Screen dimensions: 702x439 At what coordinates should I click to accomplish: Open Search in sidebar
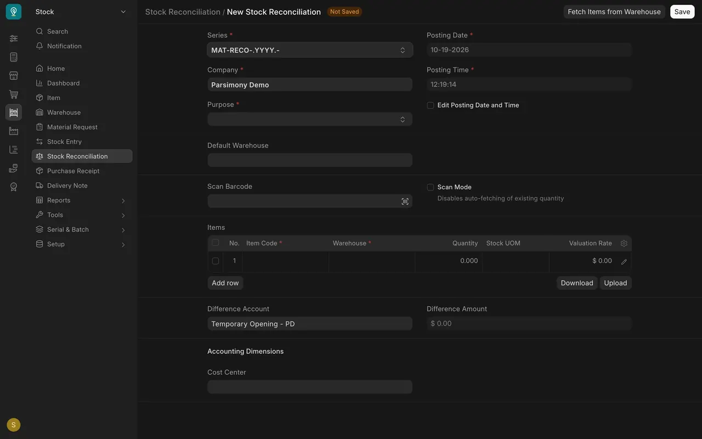pos(82,31)
